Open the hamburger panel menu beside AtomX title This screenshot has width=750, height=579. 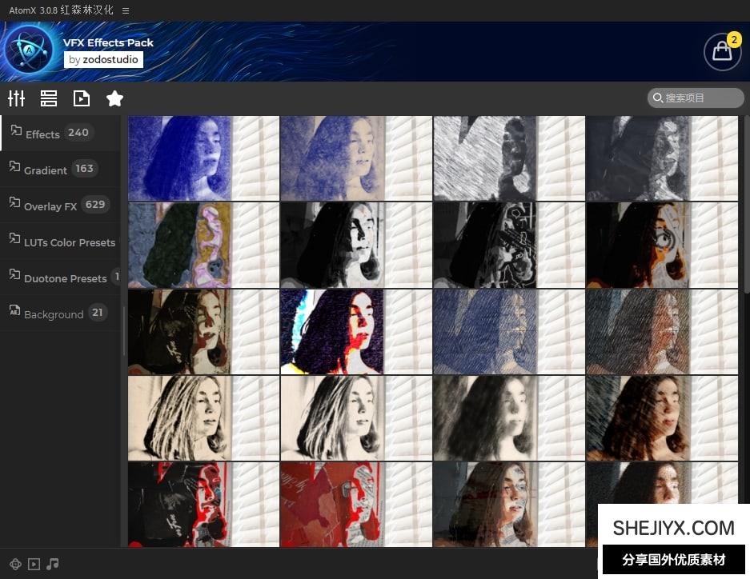tap(126, 10)
